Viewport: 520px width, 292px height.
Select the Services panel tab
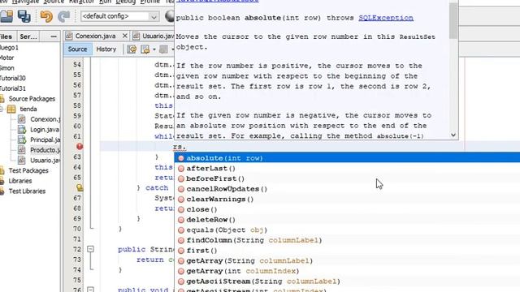28,36
